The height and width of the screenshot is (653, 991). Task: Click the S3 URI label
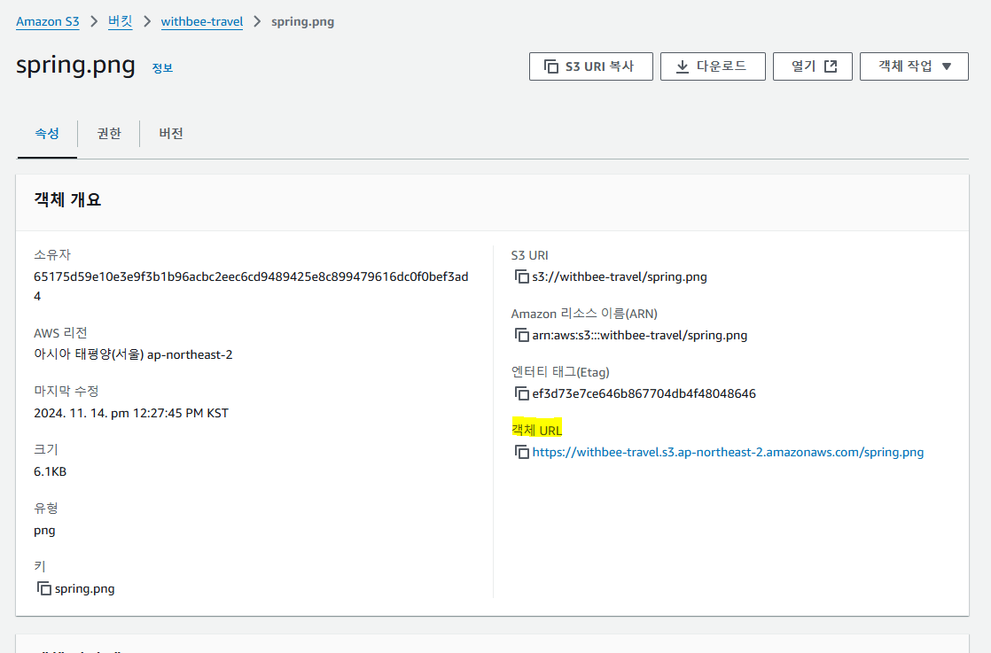point(530,255)
